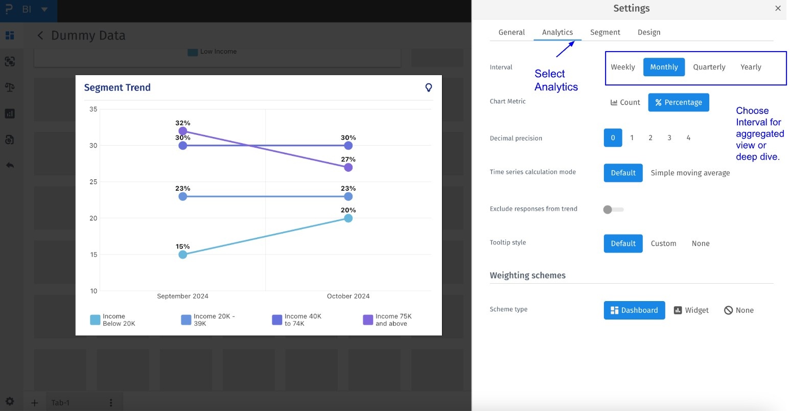The width and height of the screenshot is (790, 411).
Task: Switch to the General settings tab
Action: [512, 32]
